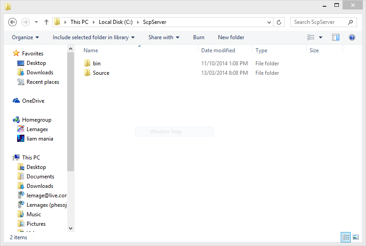Viewport: 366px width, 246px height.
Task: Click the Recent places icon
Action: (x=21, y=82)
